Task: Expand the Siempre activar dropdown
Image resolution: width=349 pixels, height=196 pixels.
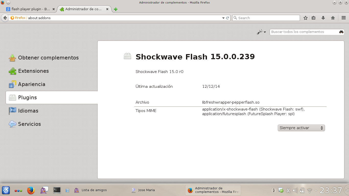Action: 301,128
